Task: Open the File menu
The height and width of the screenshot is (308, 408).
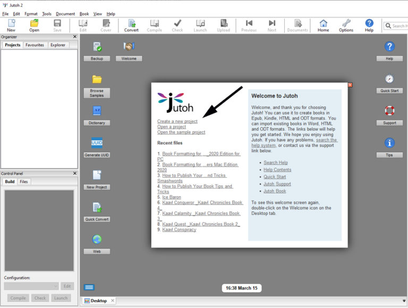Action: click(x=5, y=14)
